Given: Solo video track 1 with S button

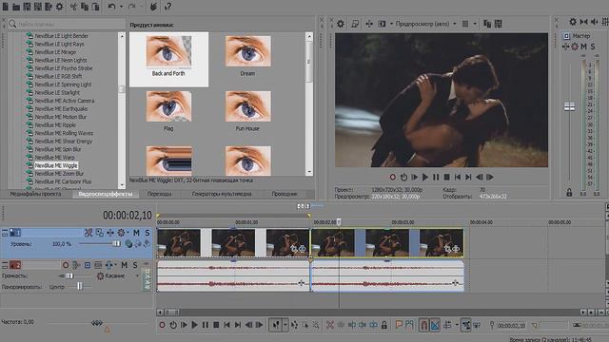Looking at the screenshot, I should 147,233.
